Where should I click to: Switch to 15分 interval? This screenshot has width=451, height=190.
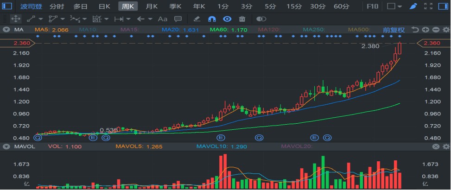click(x=294, y=6)
